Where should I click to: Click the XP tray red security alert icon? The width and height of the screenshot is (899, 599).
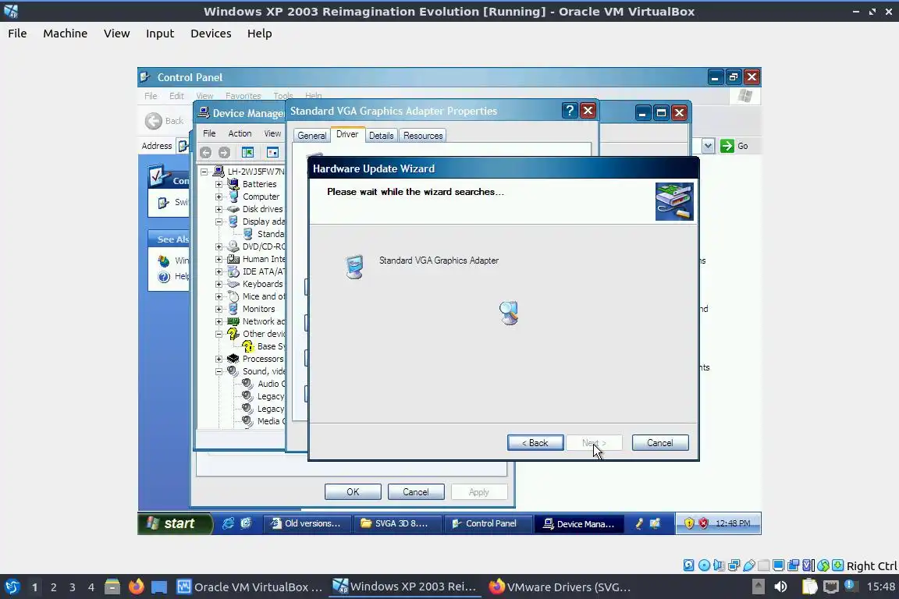(703, 523)
